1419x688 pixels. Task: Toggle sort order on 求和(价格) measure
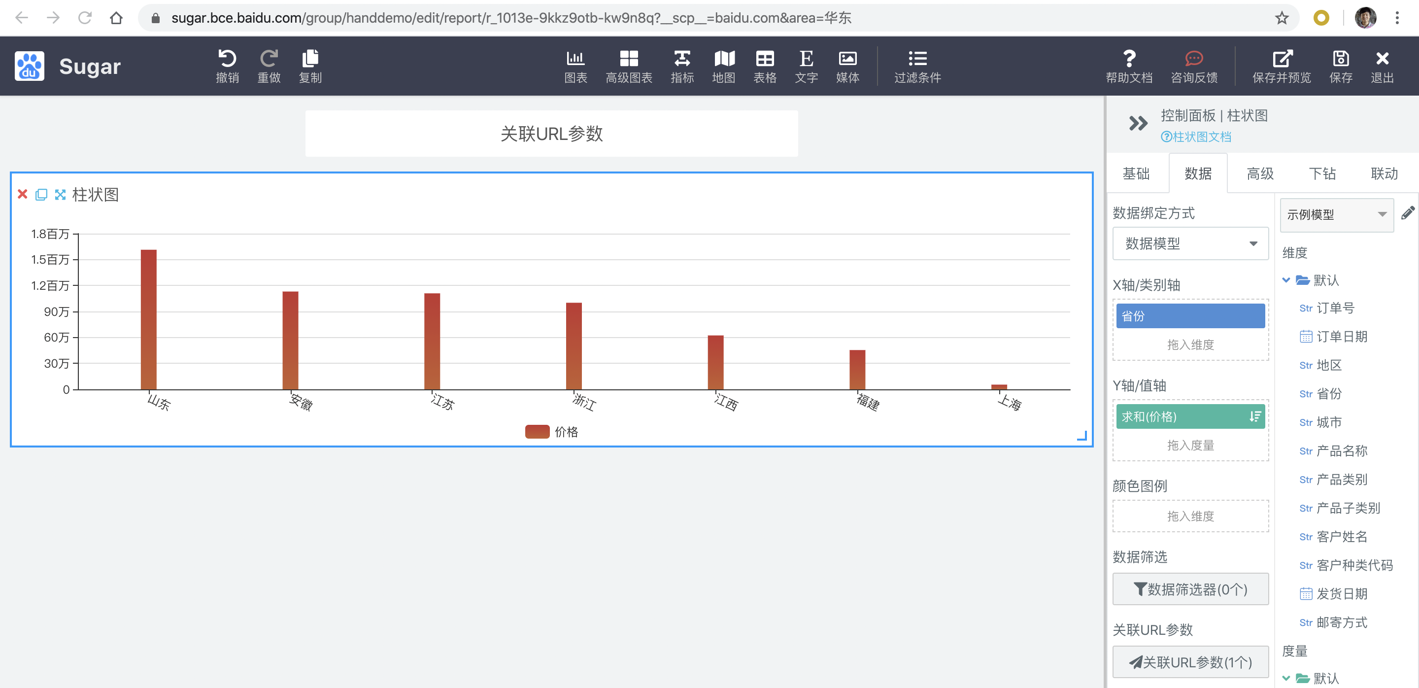click(1254, 416)
